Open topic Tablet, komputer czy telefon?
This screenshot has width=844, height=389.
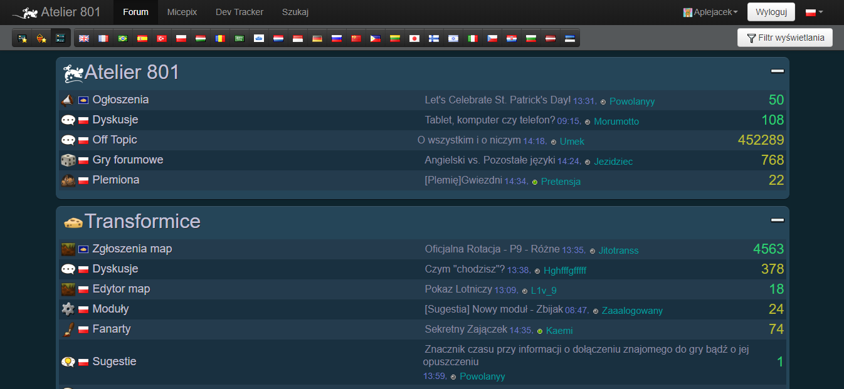pyautogui.click(x=490, y=120)
